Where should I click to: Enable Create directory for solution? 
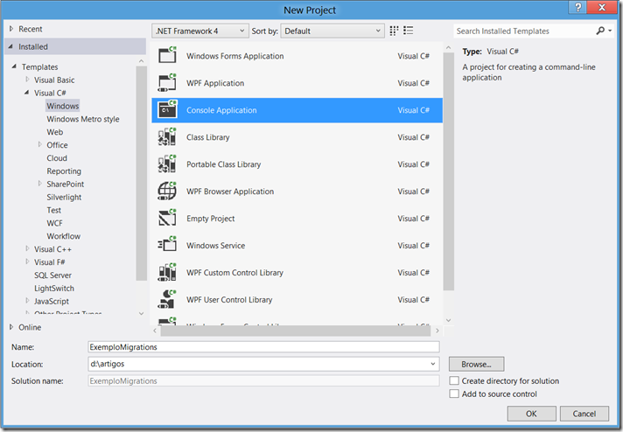[x=454, y=380]
